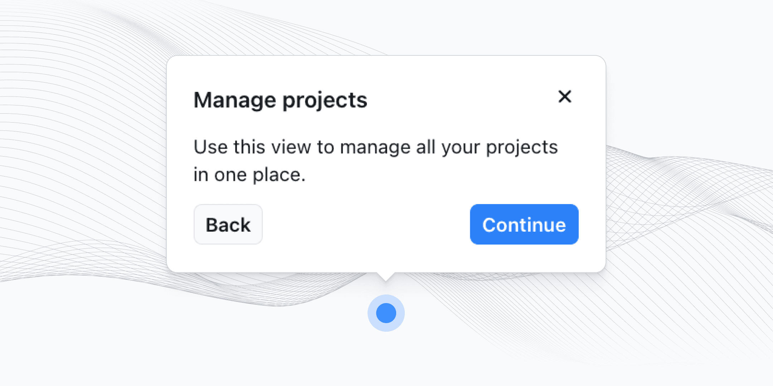Select the tooltip description text

coord(375,160)
